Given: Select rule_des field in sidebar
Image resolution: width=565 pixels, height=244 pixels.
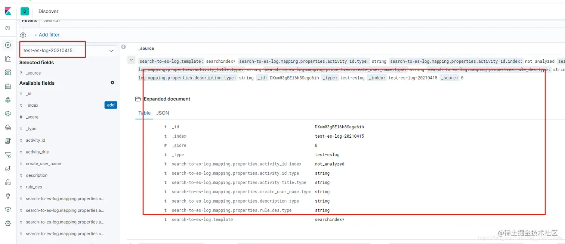Looking at the screenshot, I should coord(34,187).
